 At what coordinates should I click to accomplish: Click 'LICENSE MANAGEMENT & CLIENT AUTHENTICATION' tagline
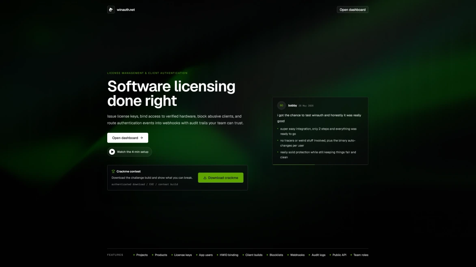pos(147,73)
